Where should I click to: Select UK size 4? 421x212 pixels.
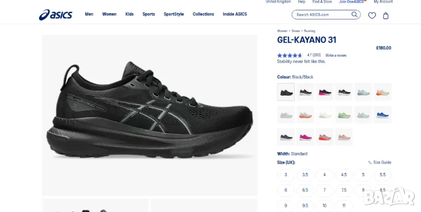point(324,175)
